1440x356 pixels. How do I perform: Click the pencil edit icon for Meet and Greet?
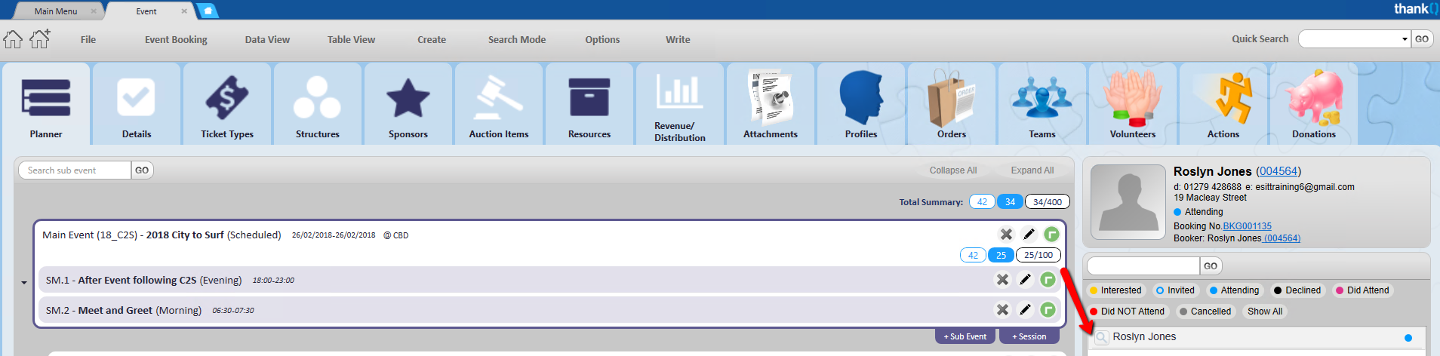click(x=1025, y=310)
